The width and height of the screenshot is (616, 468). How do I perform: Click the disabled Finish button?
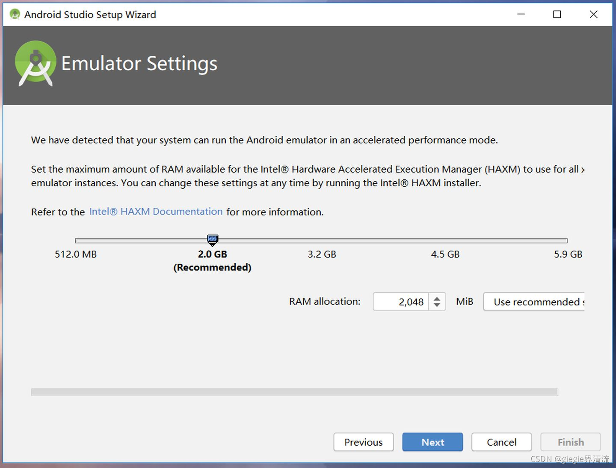point(571,442)
